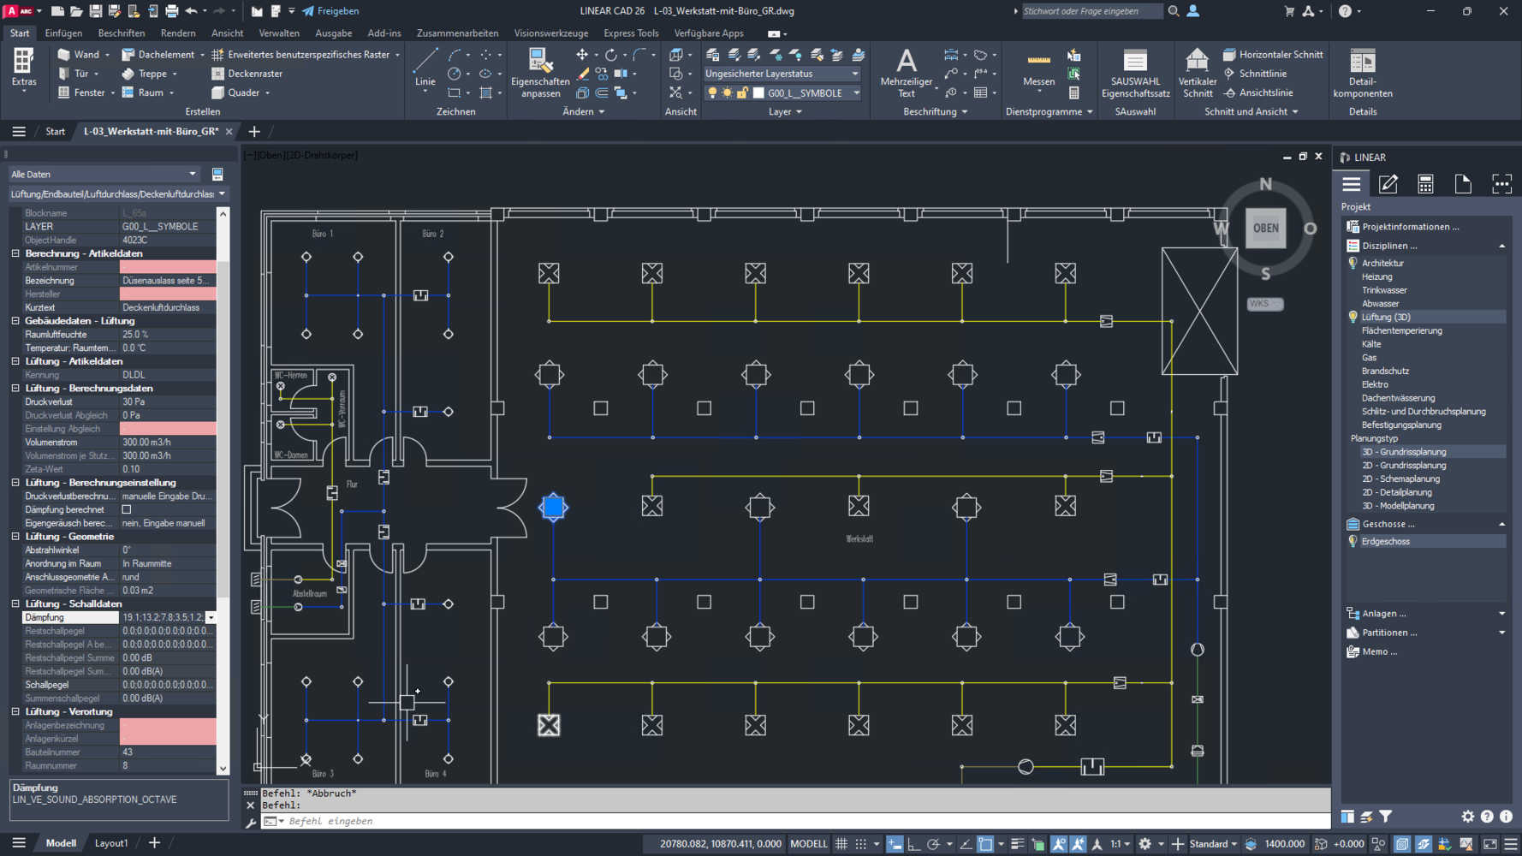Open the Detailkomponenten tool
The image size is (1522, 856).
[1362, 72]
